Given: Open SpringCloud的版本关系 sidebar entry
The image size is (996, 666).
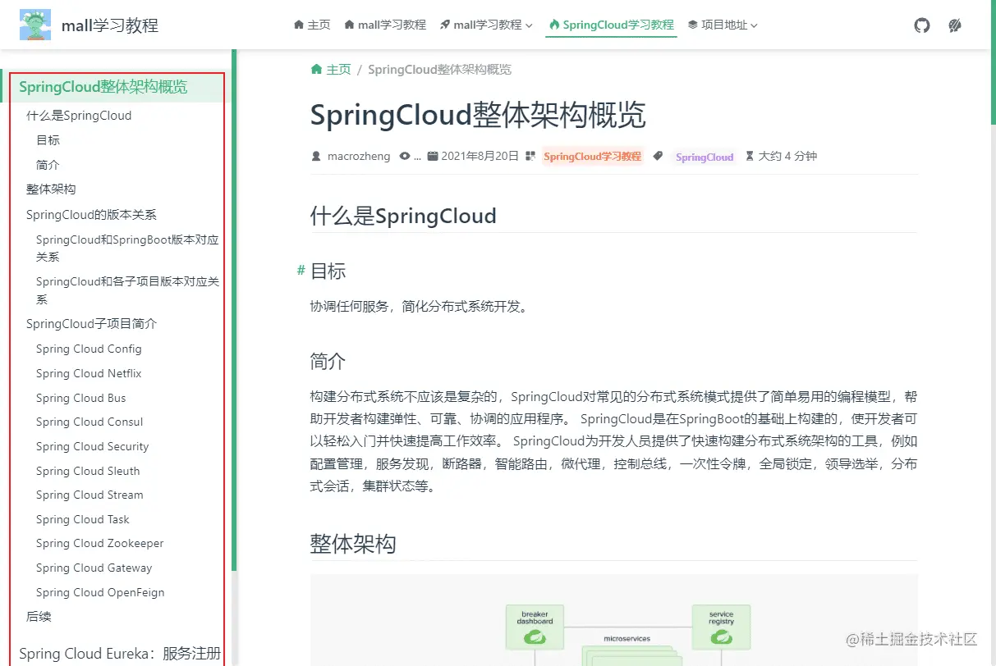Looking at the screenshot, I should pyautogui.click(x=91, y=215).
